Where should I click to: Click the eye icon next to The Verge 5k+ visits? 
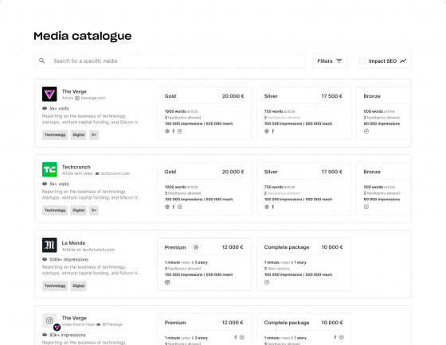point(45,108)
